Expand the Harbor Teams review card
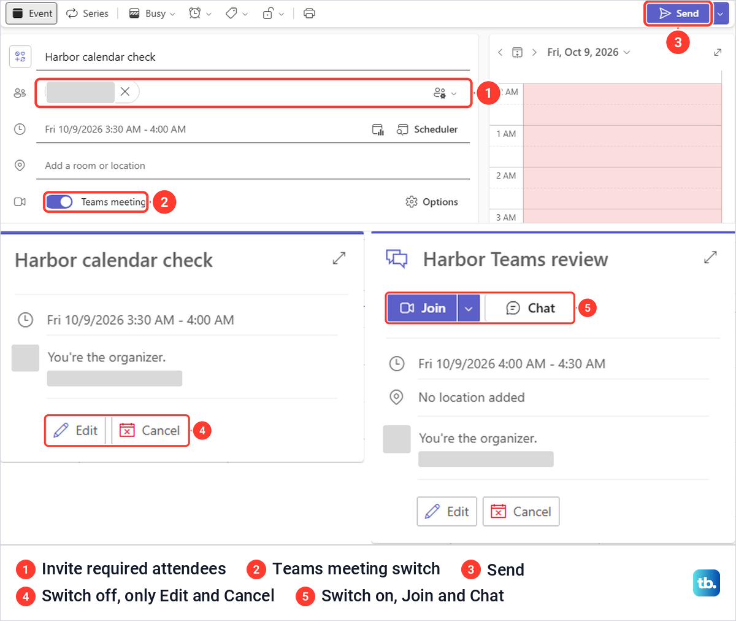This screenshot has height=621, width=736. point(710,258)
